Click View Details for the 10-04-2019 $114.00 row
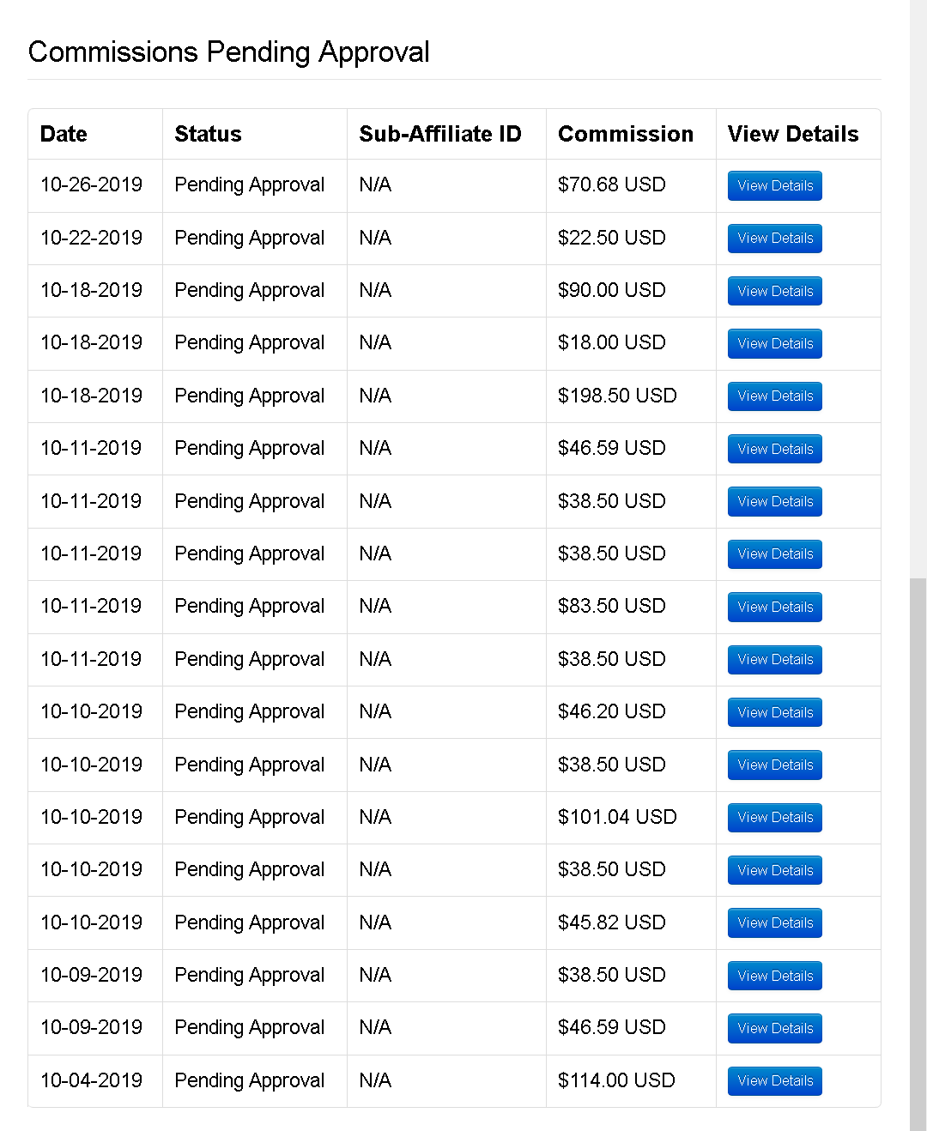927x1131 pixels. click(774, 1080)
